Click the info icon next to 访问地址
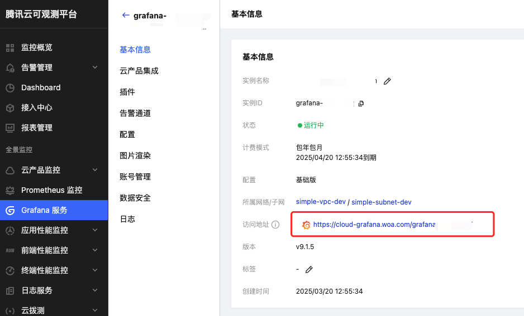This screenshot has height=316, width=524. pos(275,225)
